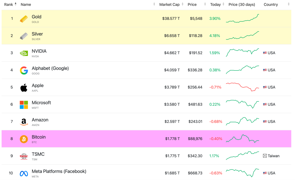Click the Meta 30-day price chart
The width and height of the screenshot is (295, 180).
243,173
